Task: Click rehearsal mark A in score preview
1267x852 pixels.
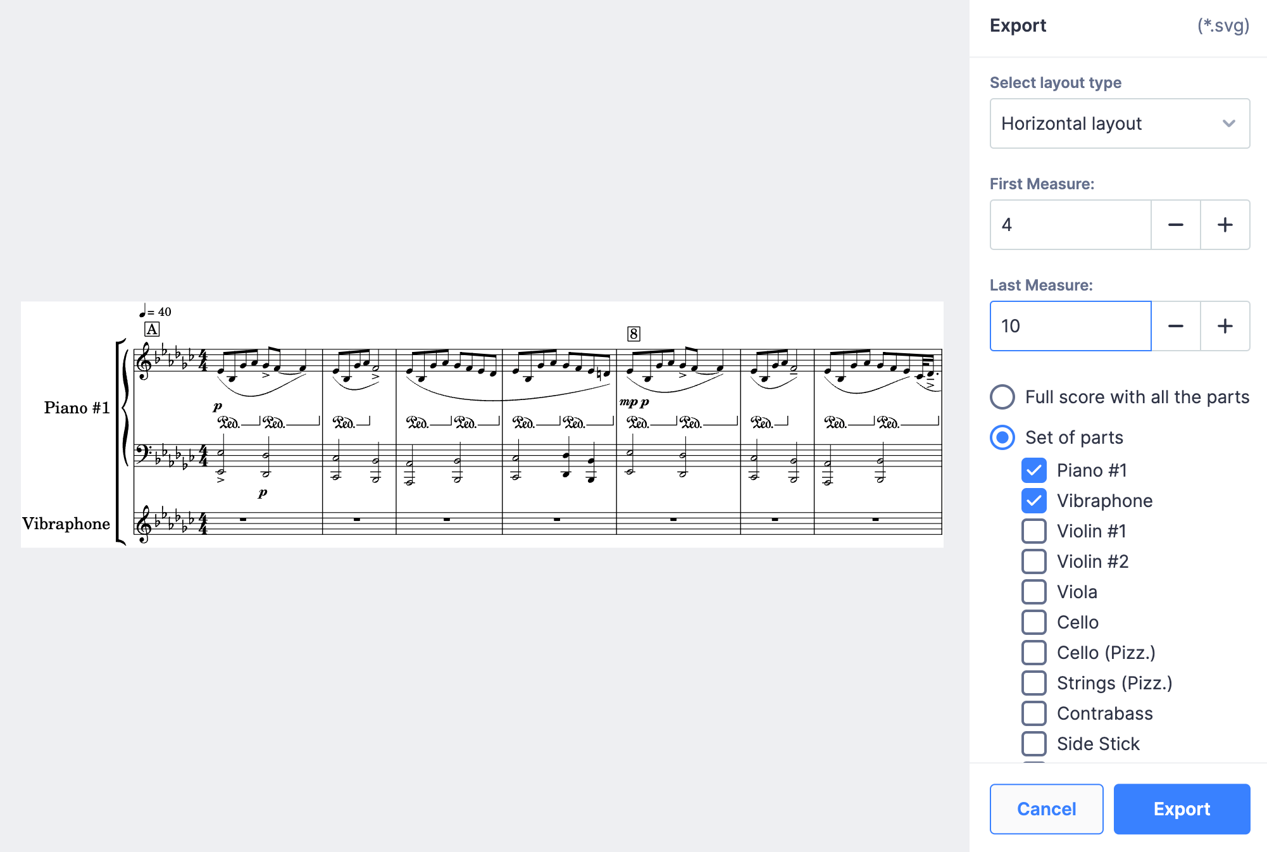Action: click(152, 329)
